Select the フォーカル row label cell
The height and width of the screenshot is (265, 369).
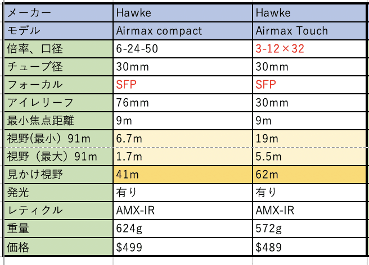tap(56, 84)
